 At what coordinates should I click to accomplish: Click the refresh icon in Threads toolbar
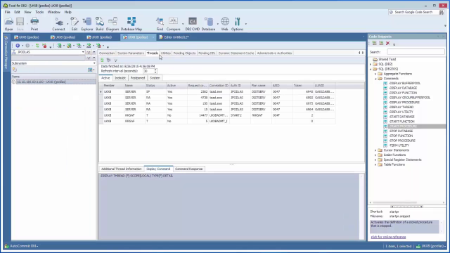pos(102,60)
